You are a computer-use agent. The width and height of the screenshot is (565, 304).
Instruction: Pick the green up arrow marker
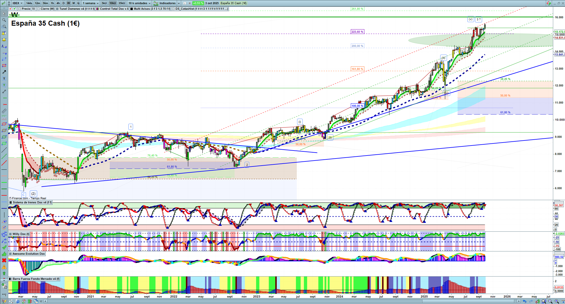4,273
